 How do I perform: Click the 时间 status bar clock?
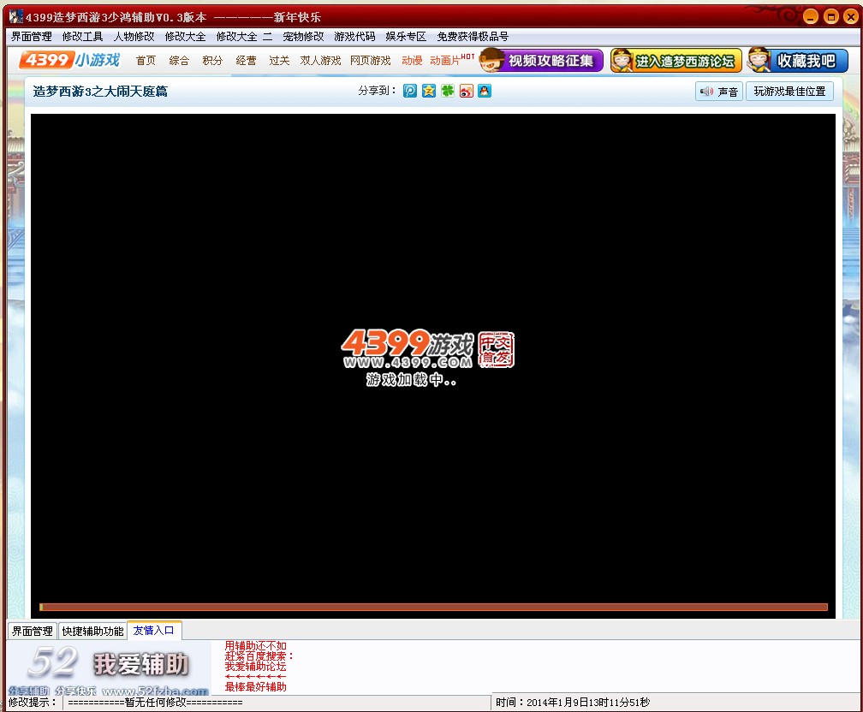point(573,703)
